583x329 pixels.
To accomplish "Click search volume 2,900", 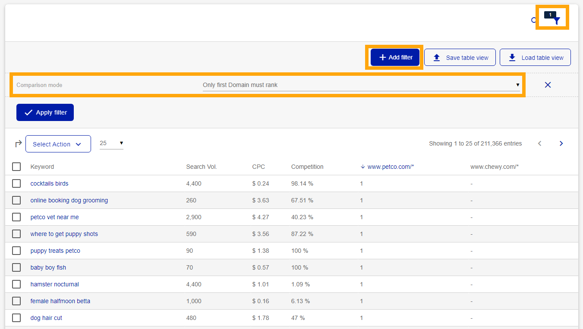I will [x=194, y=217].
